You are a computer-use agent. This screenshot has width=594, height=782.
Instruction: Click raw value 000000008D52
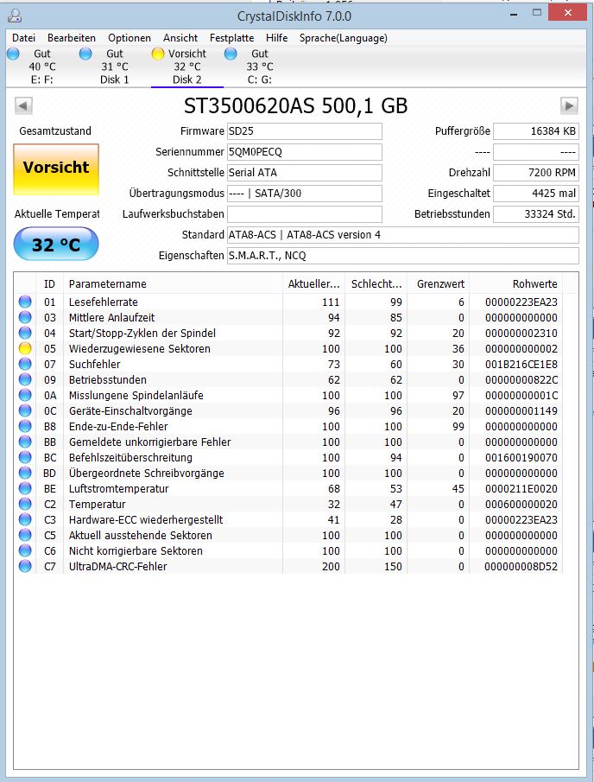[521, 566]
